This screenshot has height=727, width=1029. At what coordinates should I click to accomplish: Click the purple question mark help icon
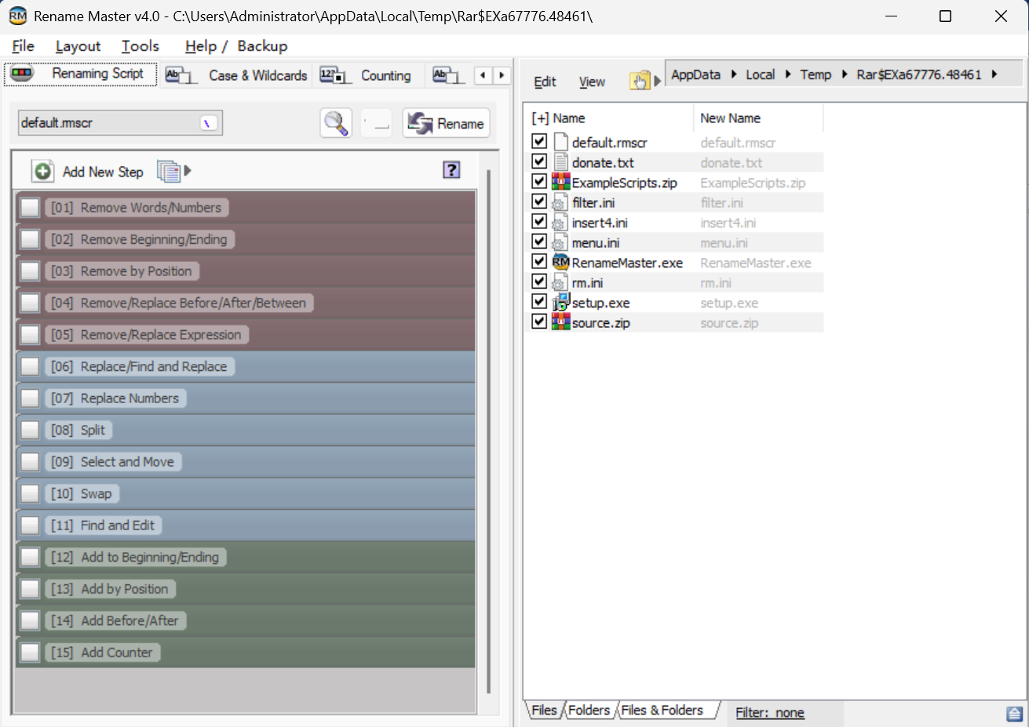pyautogui.click(x=451, y=170)
